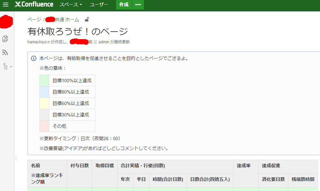Click the text 目標100%以上達成
Screen dimensions: 320x191
point(72,81)
